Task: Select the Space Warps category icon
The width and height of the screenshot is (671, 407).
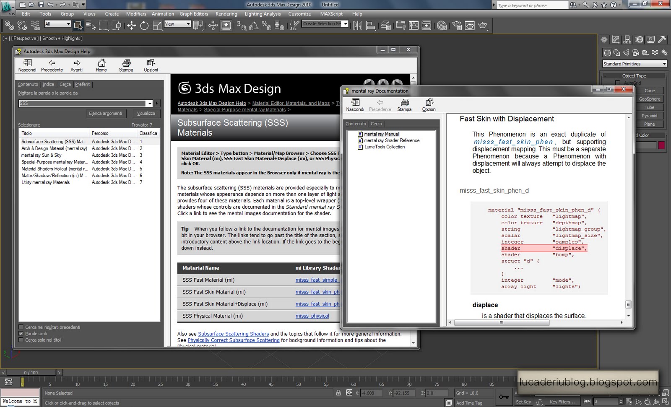Action: pyautogui.click(x=655, y=52)
